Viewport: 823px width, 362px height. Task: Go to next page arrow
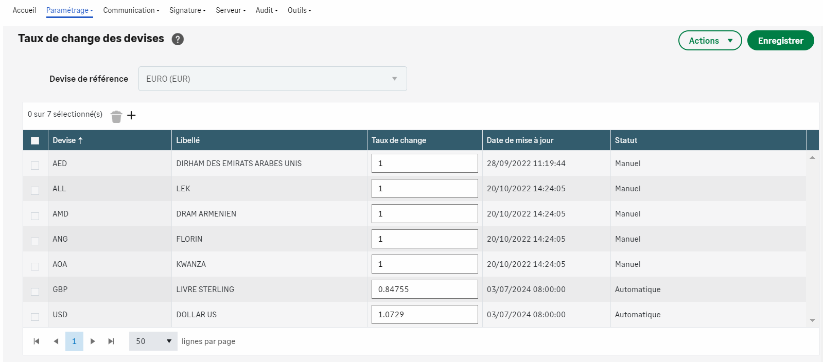(93, 341)
